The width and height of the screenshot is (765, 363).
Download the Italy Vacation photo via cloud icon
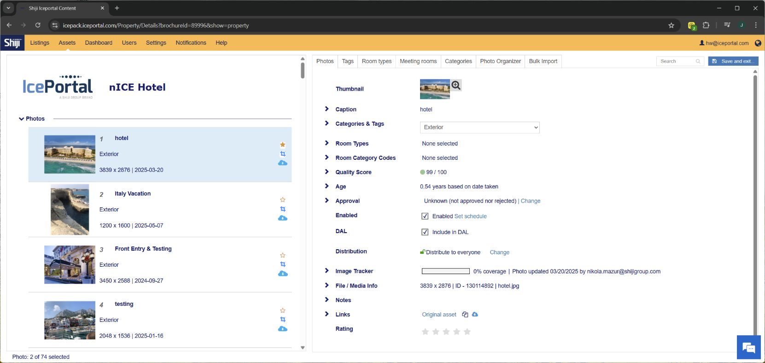tap(283, 218)
